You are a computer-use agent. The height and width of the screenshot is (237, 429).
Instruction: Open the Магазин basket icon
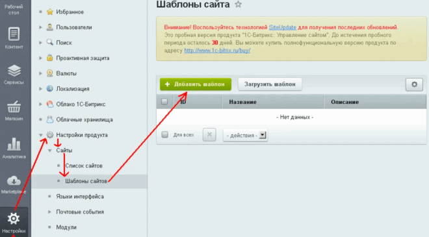(x=14, y=107)
